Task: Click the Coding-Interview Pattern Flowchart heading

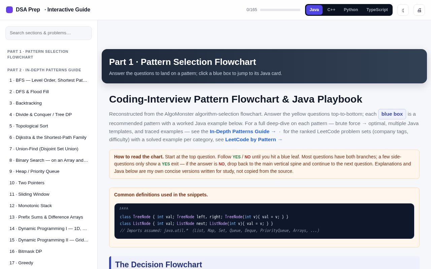Action: pos(236,99)
